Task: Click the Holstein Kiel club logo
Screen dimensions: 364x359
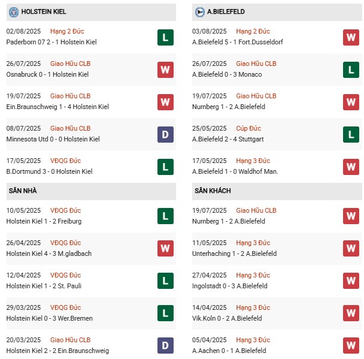Action: pos(12,12)
